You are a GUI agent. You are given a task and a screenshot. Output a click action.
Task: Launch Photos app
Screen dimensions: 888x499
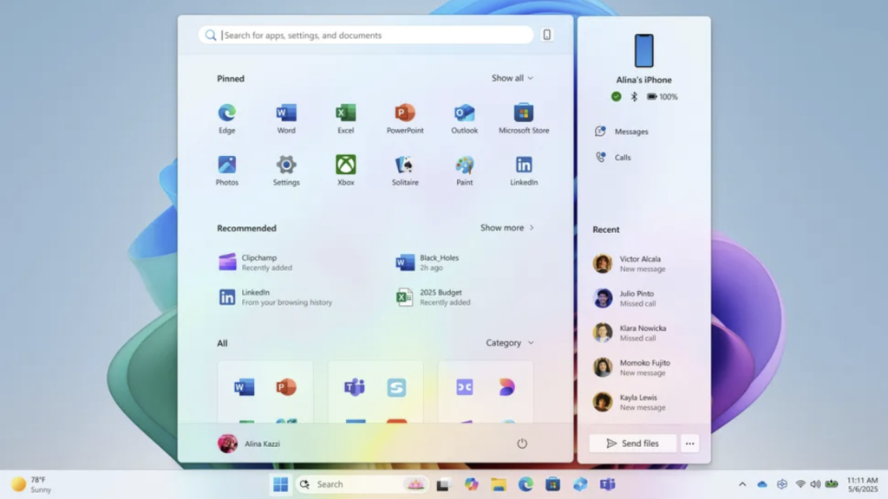point(226,171)
